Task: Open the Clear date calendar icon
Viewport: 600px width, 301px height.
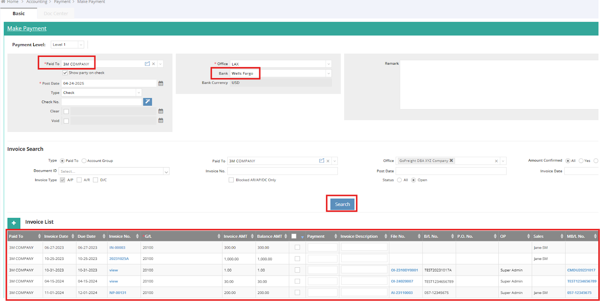Action: [161, 111]
